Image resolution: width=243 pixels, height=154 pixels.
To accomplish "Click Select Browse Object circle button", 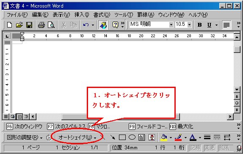I will [237, 103].
